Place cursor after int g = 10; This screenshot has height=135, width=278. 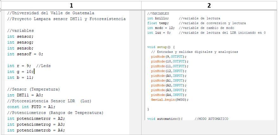(34, 72)
